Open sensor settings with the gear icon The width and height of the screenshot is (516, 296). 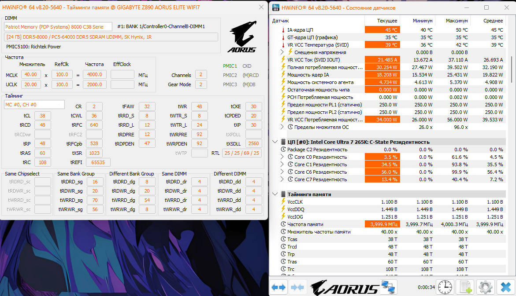485,288
